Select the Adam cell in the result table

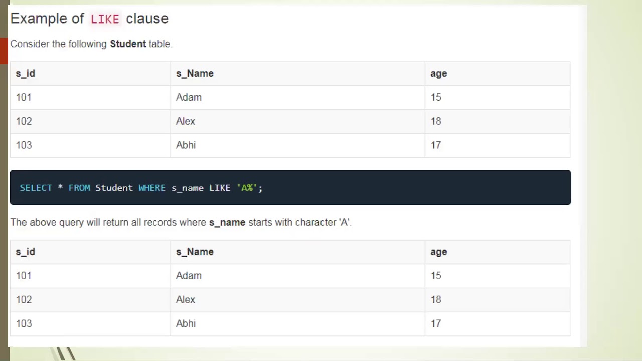(189, 276)
